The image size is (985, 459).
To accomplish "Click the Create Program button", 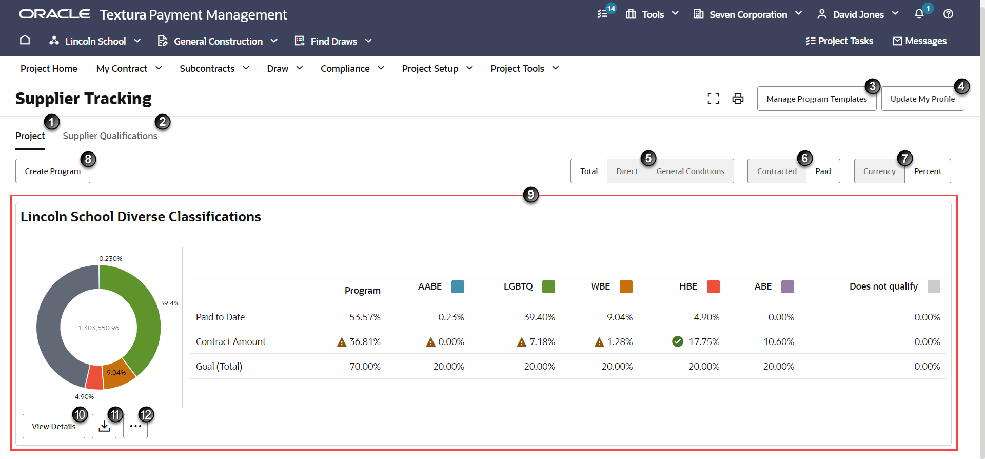I will coord(53,171).
